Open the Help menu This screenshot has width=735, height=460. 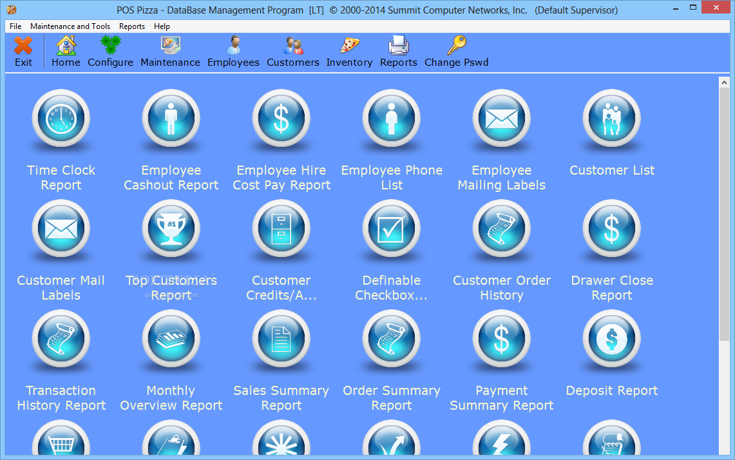(162, 26)
